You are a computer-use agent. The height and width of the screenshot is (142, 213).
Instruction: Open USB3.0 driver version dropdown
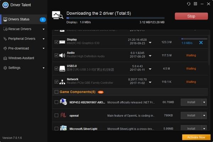click(150, 69)
